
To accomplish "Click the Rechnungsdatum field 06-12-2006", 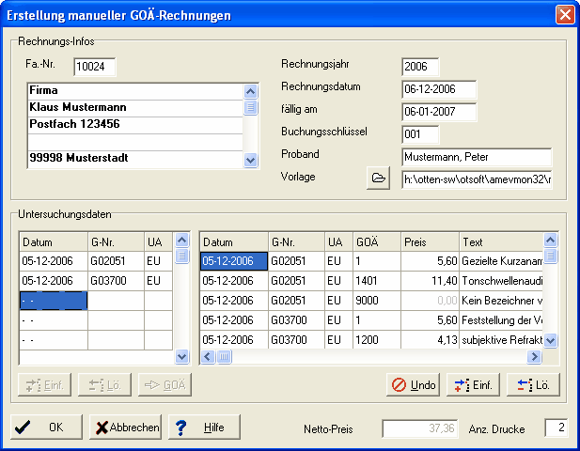I will tap(439, 89).
